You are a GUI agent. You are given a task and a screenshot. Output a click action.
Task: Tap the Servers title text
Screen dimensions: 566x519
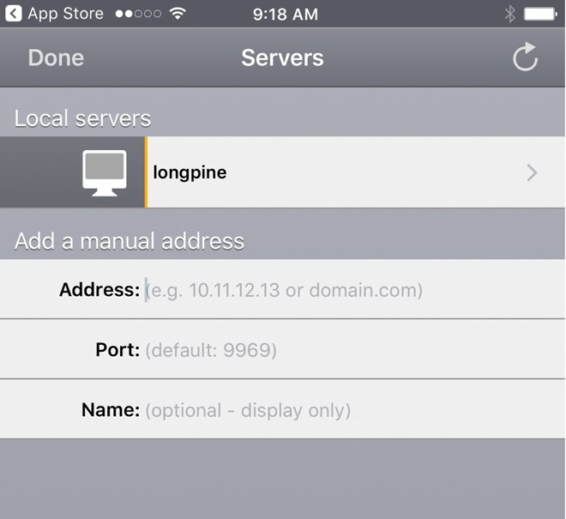(x=282, y=57)
